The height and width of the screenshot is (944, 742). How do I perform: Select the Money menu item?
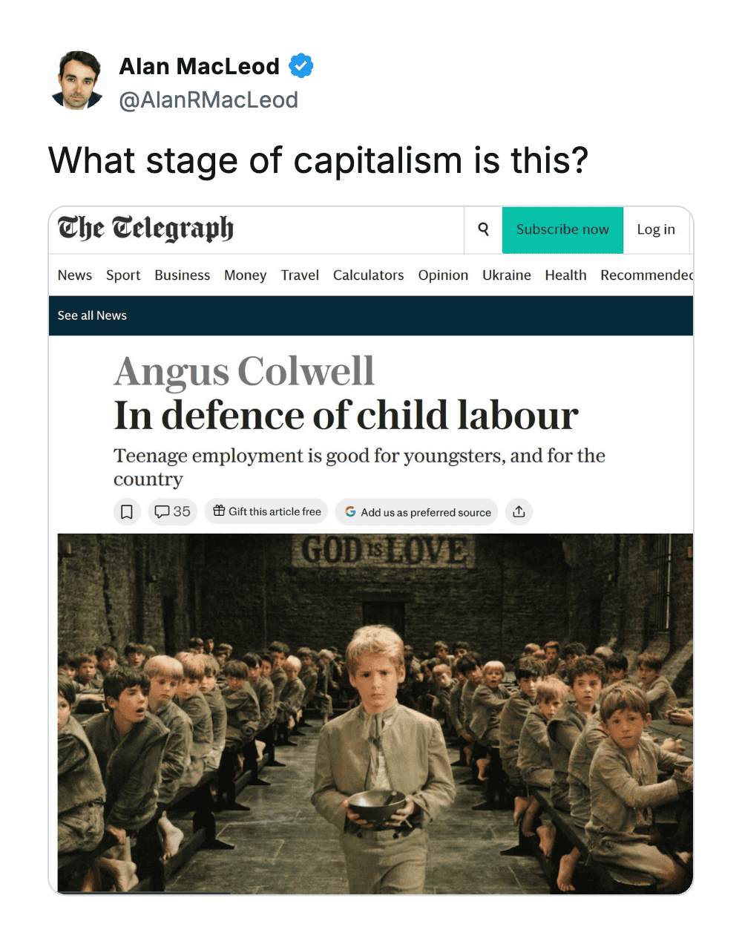245,275
